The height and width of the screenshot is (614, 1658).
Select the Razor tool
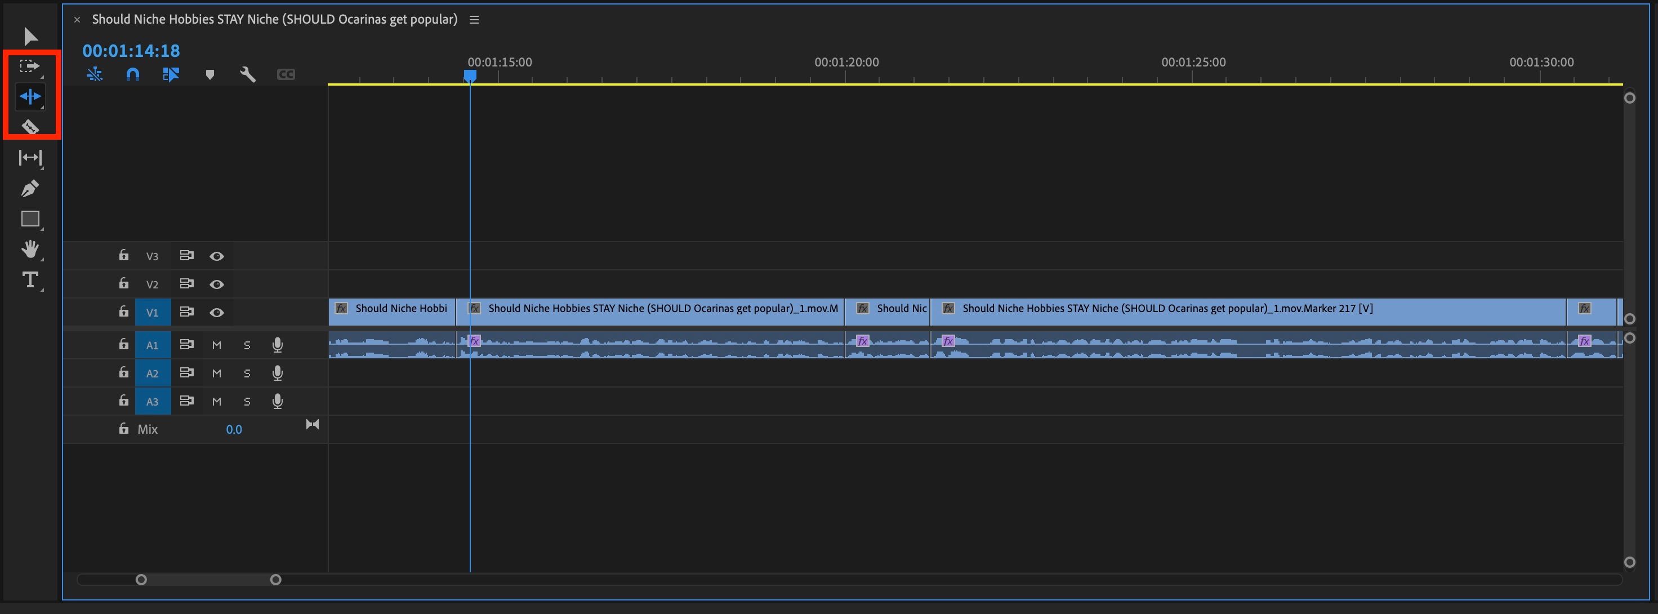tap(30, 127)
